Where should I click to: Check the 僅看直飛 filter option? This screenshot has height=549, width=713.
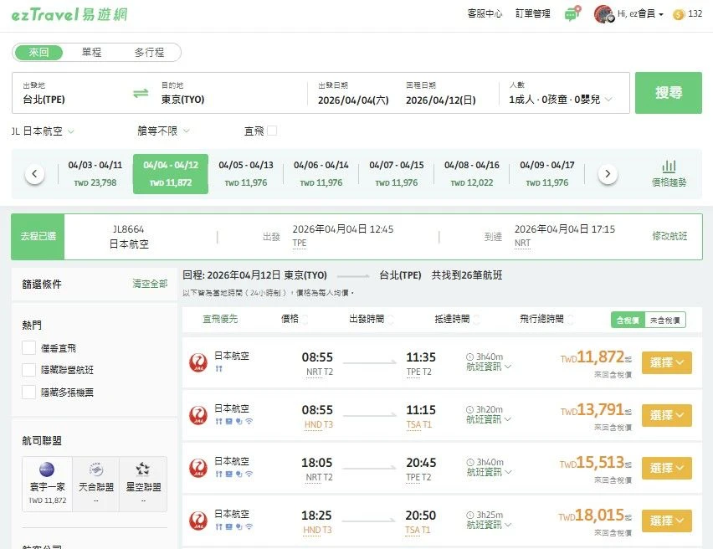[29, 348]
